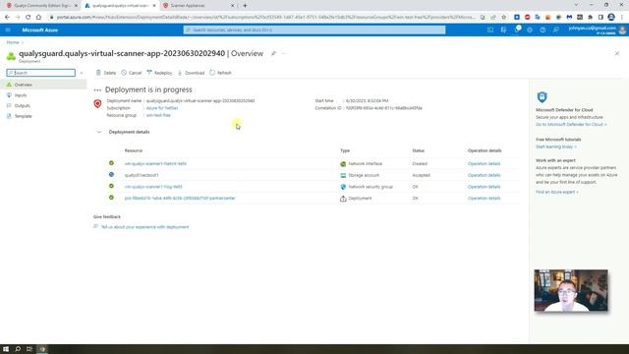Select Overview in the sidebar
The height and width of the screenshot is (354, 629).
point(43,85)
